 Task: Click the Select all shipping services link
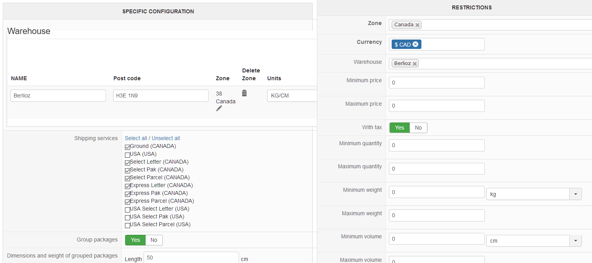pyautogui.click(x=136, y=138)
